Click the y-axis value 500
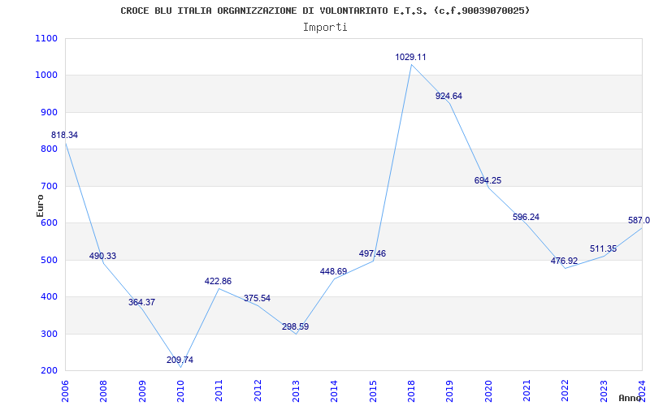Viewport: 650px width, 406px height. [49, 260]
